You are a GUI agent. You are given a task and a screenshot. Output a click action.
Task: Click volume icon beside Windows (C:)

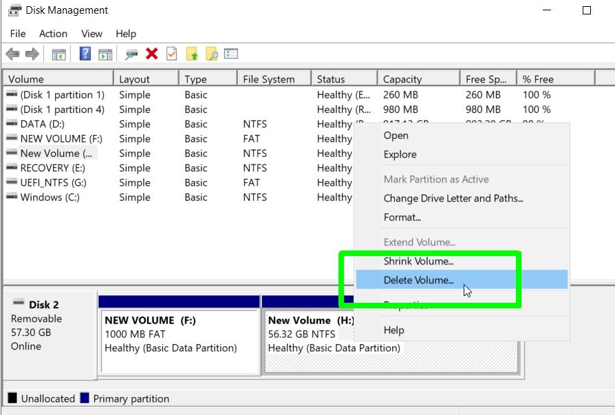(x=12, y=196)
